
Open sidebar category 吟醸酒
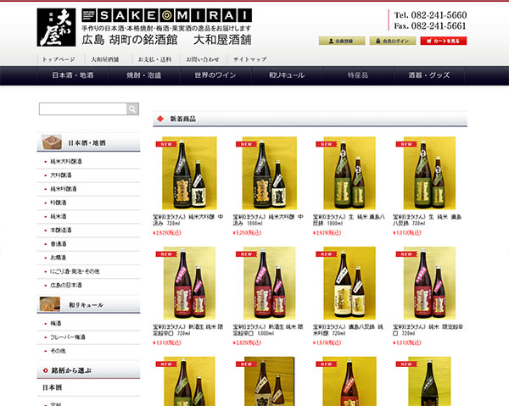point(58,203)
